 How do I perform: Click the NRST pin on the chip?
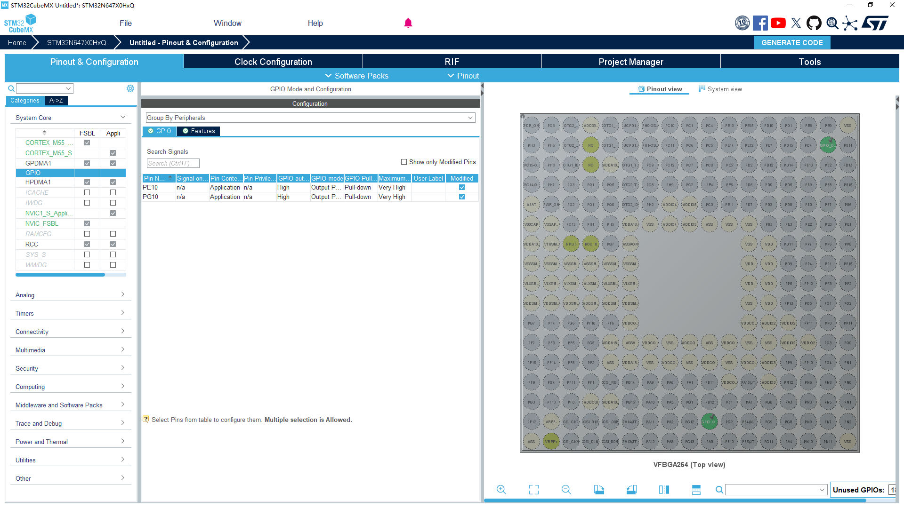tap(571, 244)
